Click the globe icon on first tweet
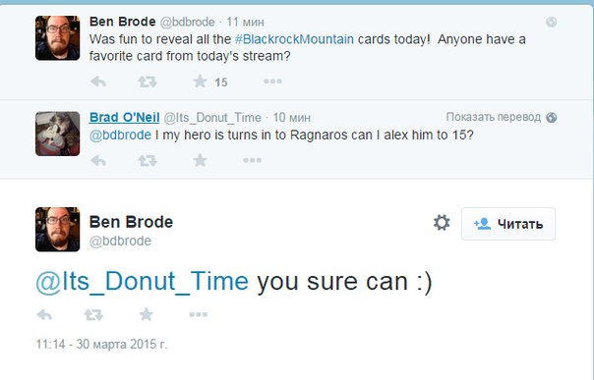 tap(551, 23)
